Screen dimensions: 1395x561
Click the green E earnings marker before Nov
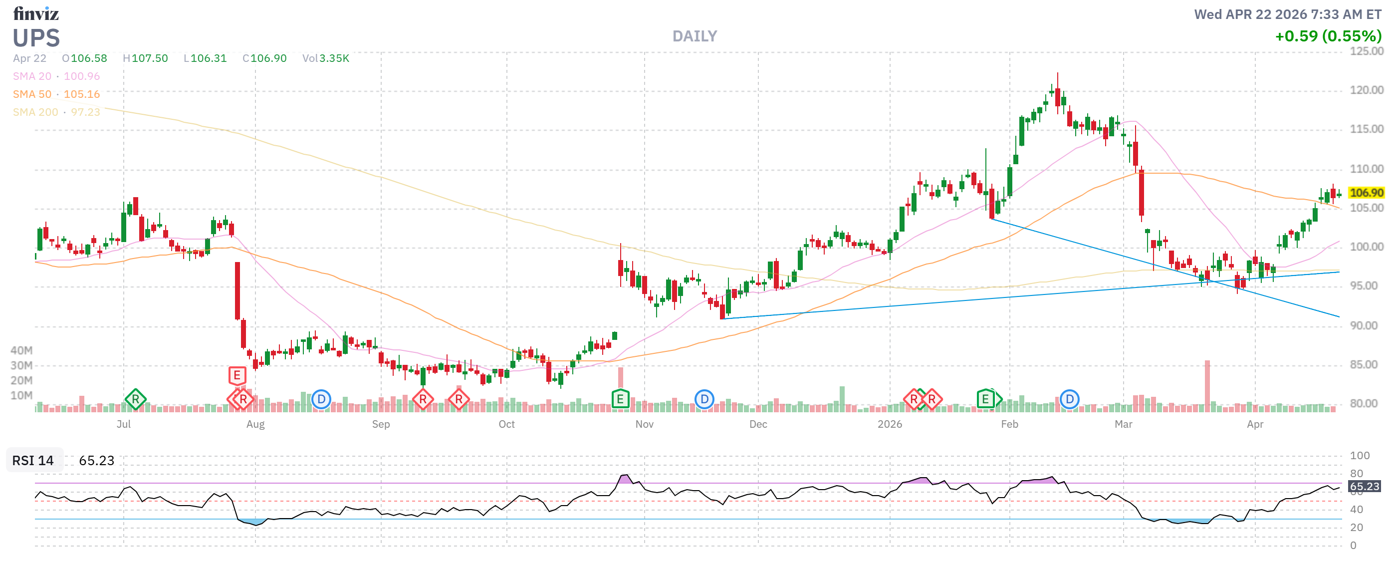620,400
